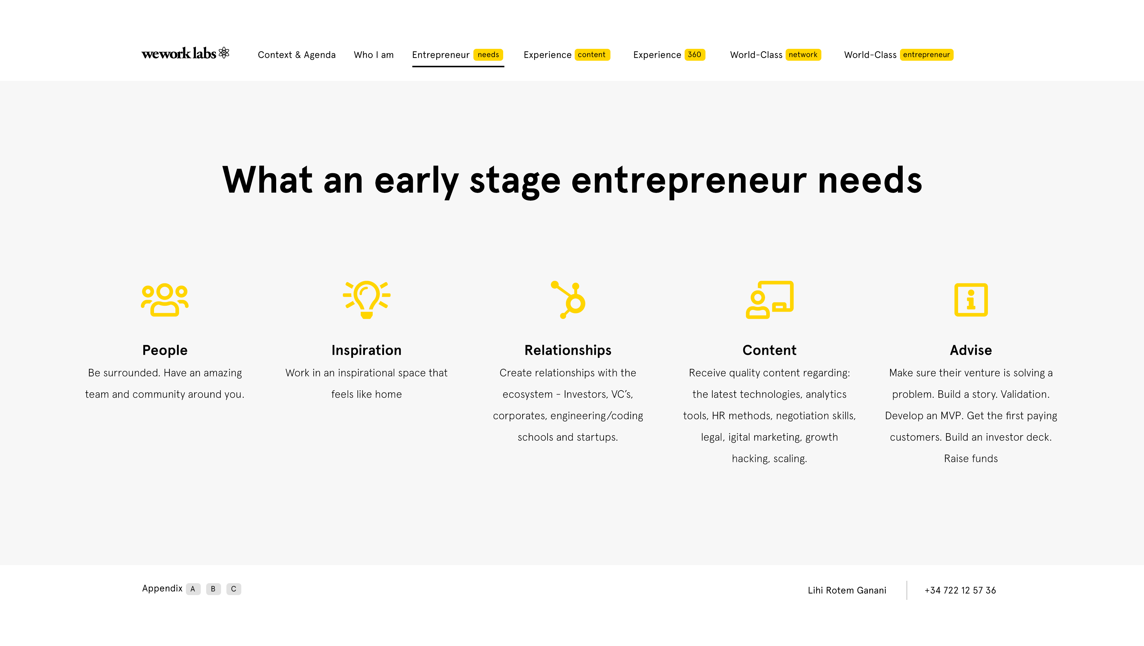Screen dimensions: 1144x646
Task: Open World-Class network tab
Action: (x=775, y=54)
